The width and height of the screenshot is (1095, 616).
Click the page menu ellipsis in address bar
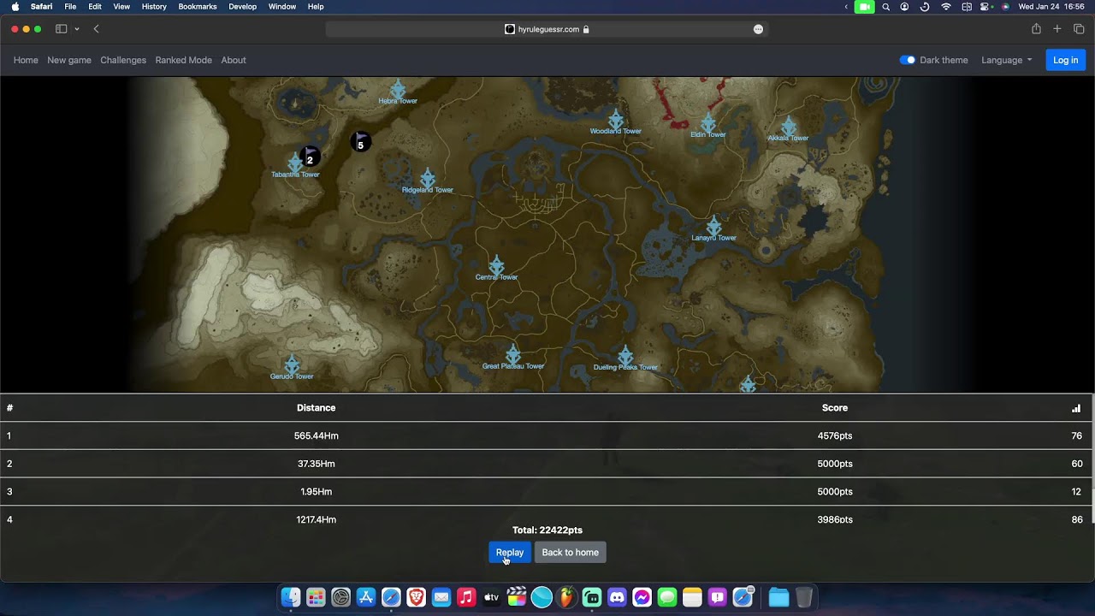(758, 29)
